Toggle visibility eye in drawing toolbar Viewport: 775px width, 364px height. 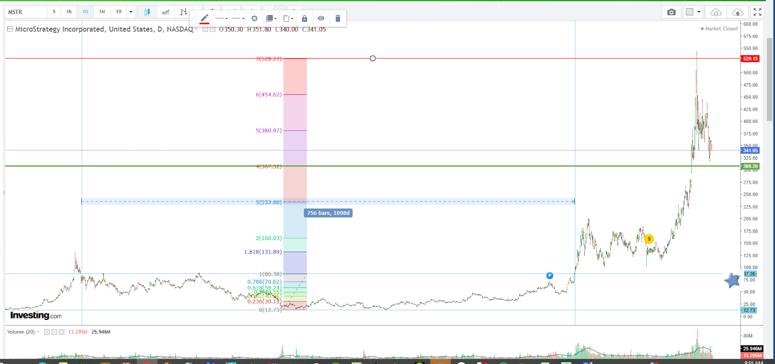321,18
